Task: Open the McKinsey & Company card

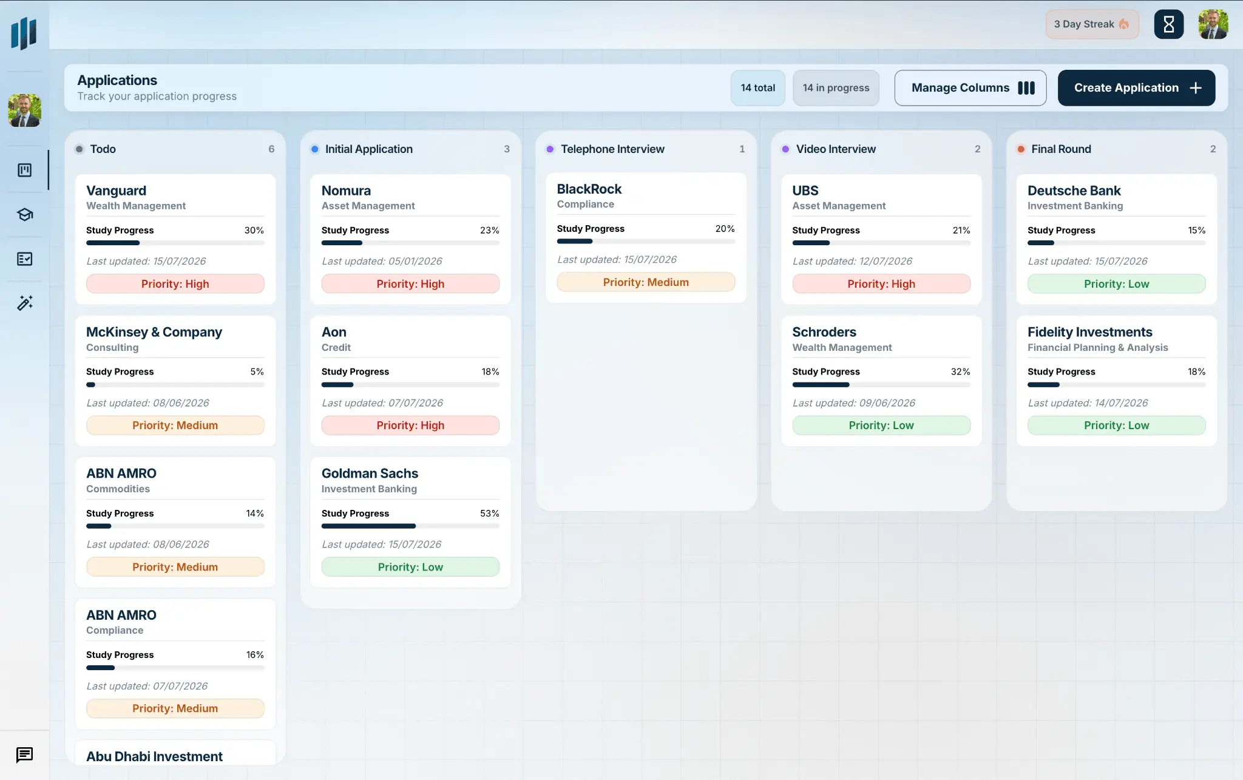Action: pyautogui.click(x=175, y=381)
